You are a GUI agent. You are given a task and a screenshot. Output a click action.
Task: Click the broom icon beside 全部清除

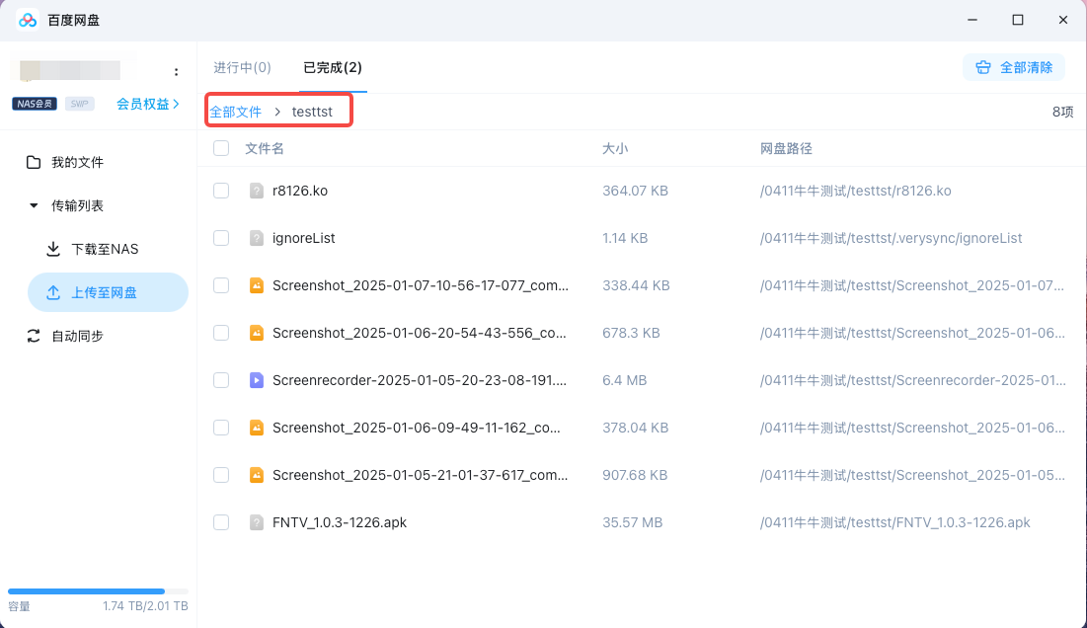pyautogui.click(x=983, y=67)
